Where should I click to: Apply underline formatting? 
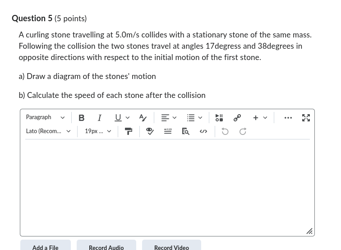point(118,118)
